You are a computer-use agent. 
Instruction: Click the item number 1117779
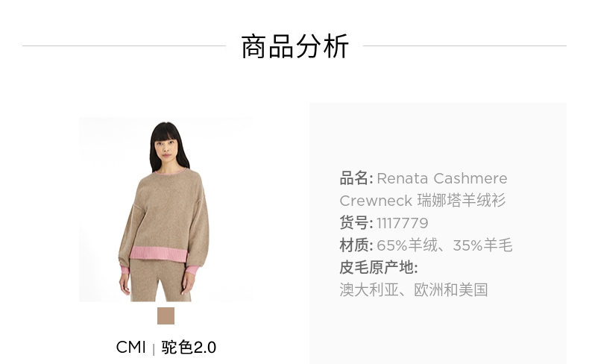[403, 223]
